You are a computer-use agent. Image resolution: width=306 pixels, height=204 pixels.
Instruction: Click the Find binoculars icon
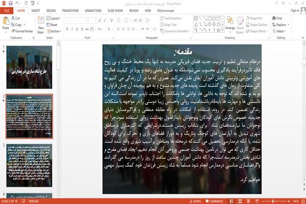(274, 18)
